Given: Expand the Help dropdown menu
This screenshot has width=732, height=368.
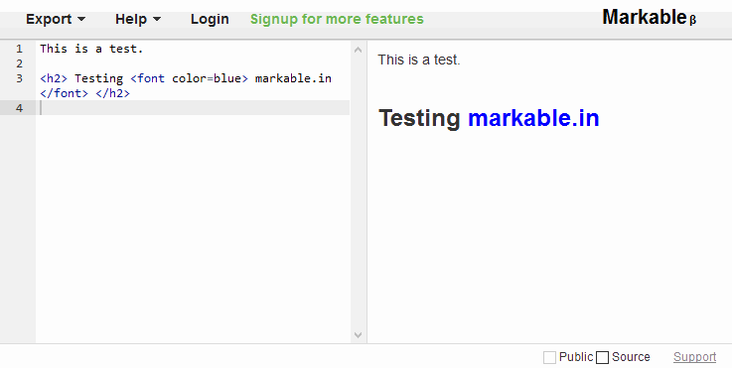Looking at the screenshot, I should 138,19.
